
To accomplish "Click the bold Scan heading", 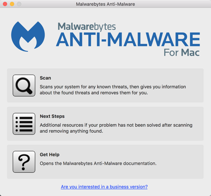I will pos(45,78).
